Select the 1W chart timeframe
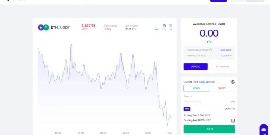The image size is (270, 135). 164,30
